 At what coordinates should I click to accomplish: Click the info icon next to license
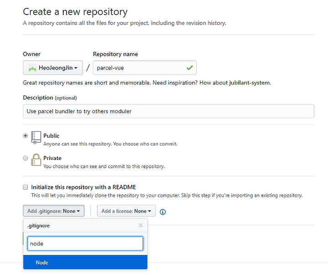coord(163,212)
